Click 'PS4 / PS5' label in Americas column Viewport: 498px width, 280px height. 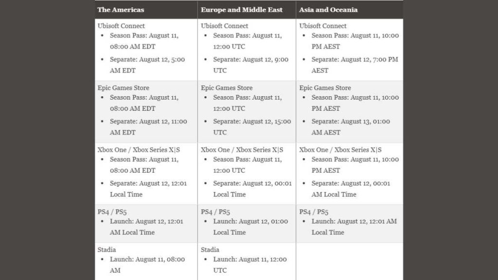(112, 212)
